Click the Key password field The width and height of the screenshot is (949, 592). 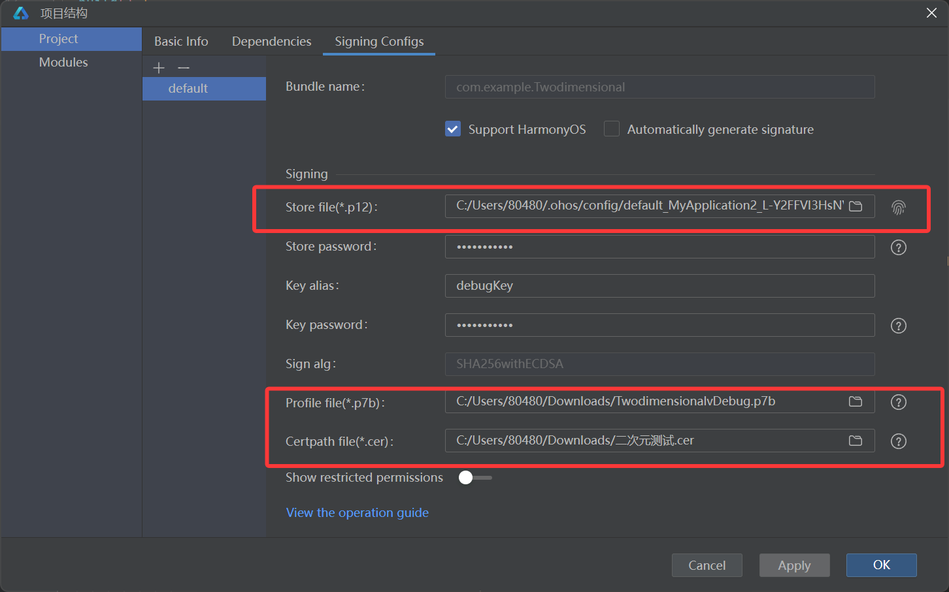[659, 325]
